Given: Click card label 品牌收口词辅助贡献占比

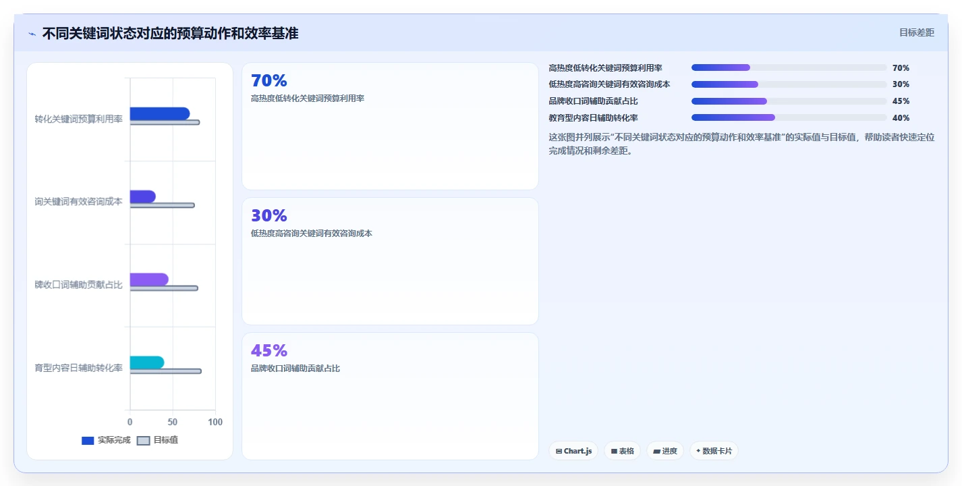Looking at the screenshot, I should 295,369.
